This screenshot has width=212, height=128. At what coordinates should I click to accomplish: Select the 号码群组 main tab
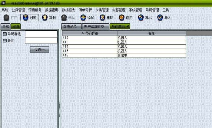118,26
